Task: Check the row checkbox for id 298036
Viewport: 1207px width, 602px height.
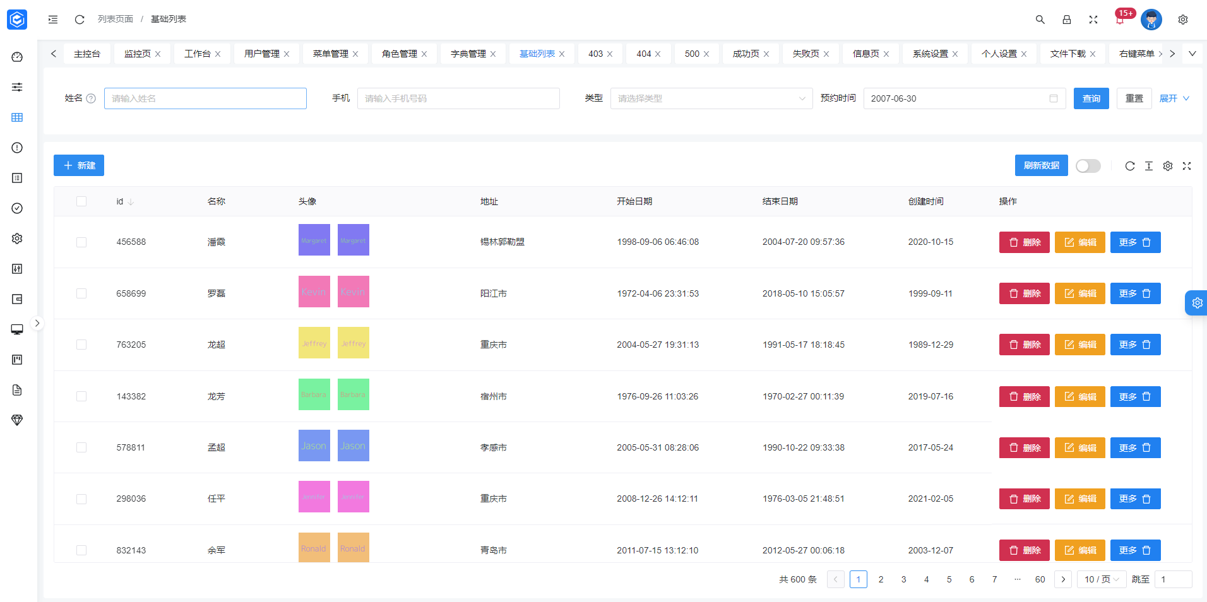Action: coord(81,499)
